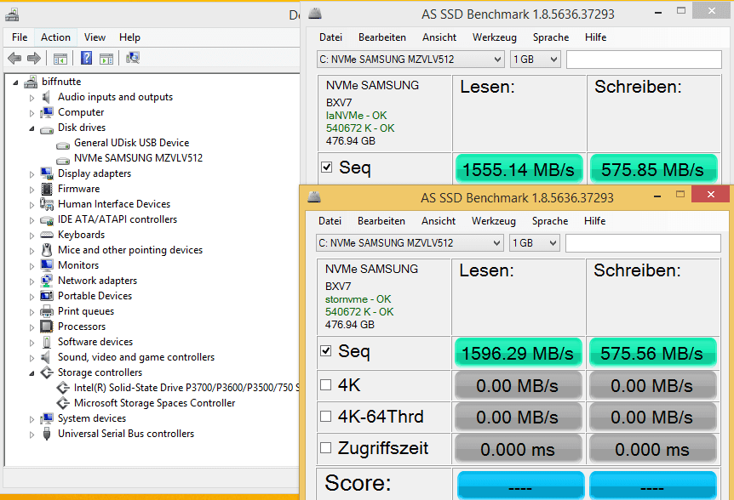
Task: Click the iaNVMe - OK driver text
Action: pos(357,116)
